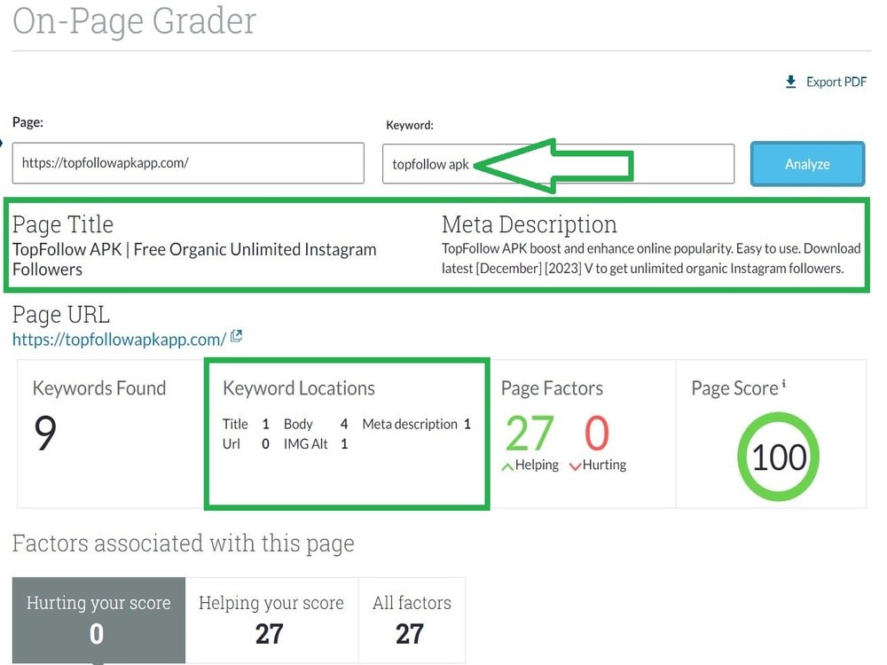Click the Page Title heading
This screenshot has width=887, height=665.
point(63,224)
